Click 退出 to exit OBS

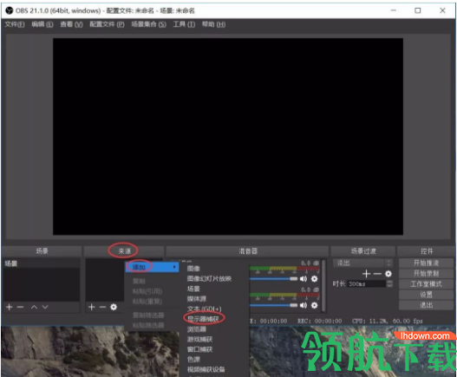(426, 305)
